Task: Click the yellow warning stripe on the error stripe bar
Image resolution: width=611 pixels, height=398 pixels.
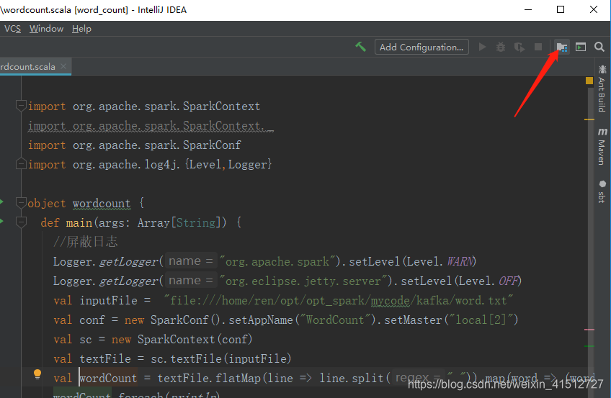Action: tap(589, 119)
